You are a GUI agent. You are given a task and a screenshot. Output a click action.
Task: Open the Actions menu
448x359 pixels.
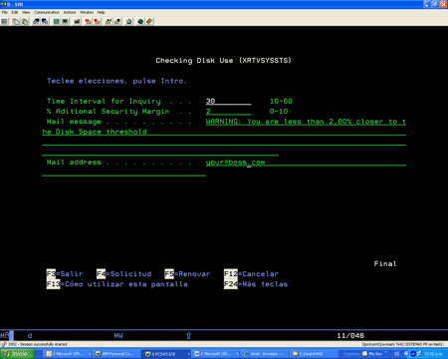pos(70,12)
